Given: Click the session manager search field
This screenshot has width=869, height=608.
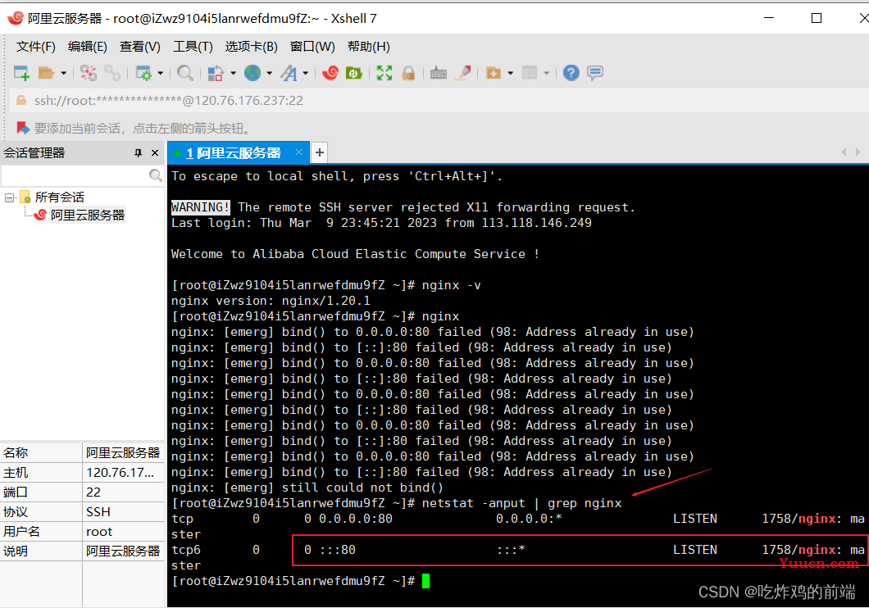Looking at the screenshot, I should [75, 175].
